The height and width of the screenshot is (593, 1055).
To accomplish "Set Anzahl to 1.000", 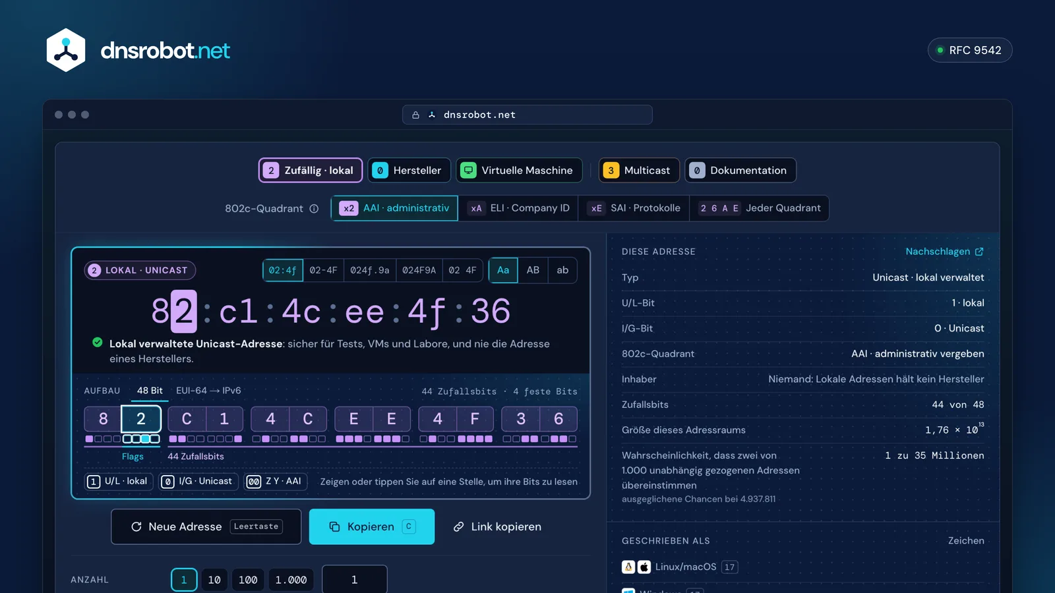I will [x=291, y=580].
